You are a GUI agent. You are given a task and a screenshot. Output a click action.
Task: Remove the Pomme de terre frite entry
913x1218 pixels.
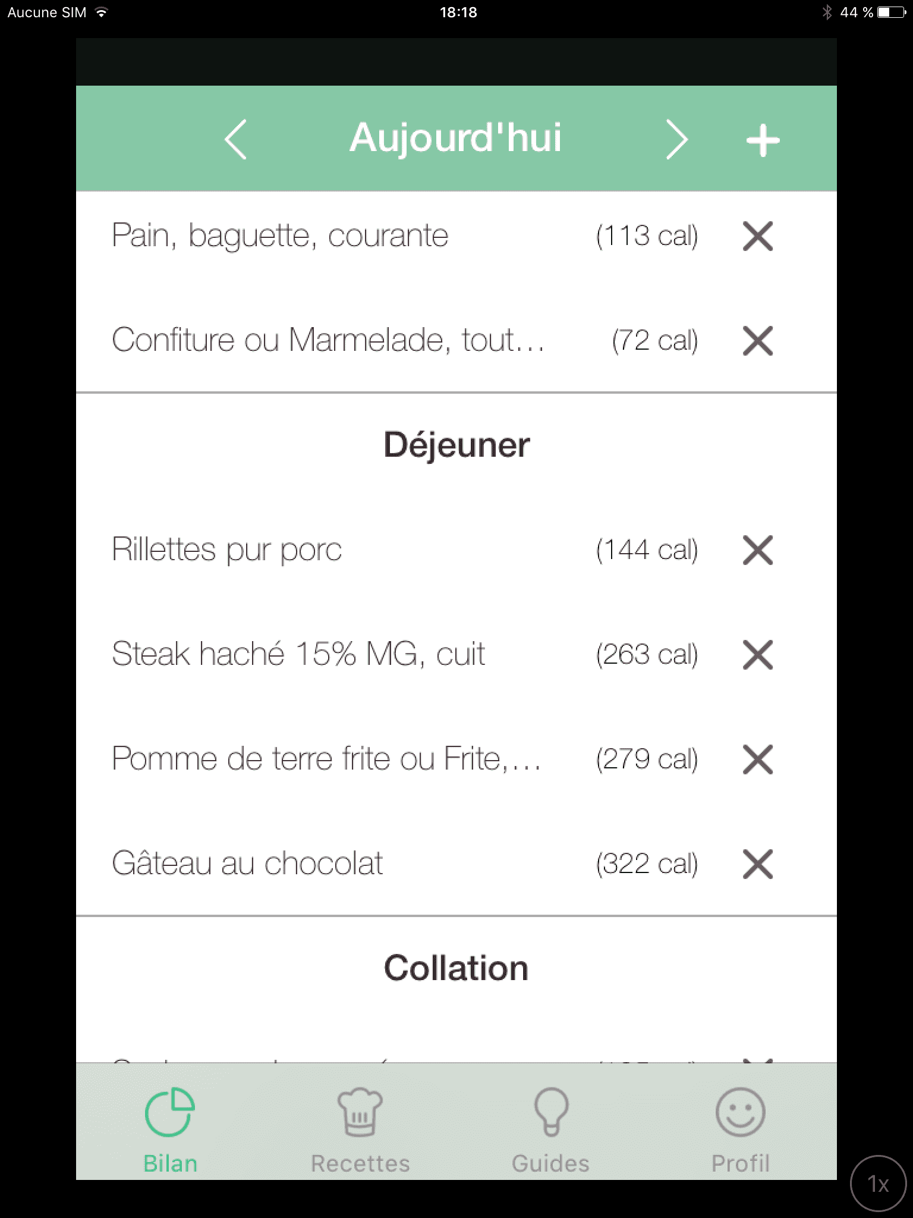pos(758,759)
